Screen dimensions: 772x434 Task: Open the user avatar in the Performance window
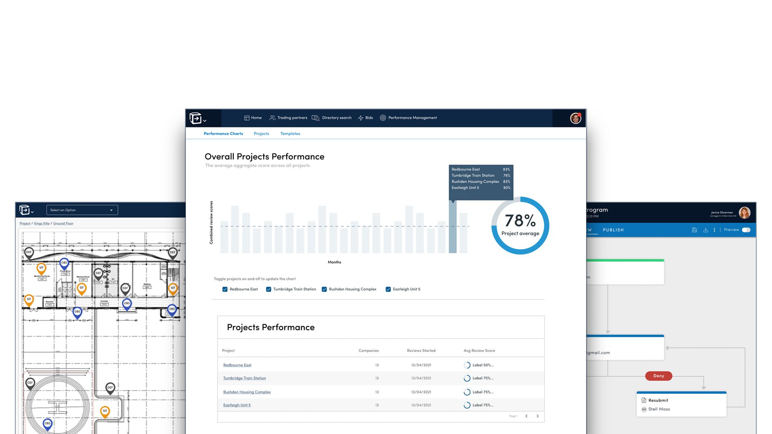click(x=575, y=118)
